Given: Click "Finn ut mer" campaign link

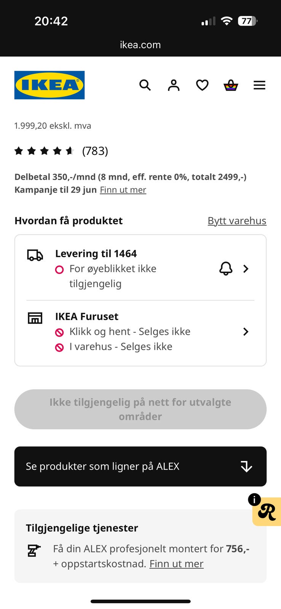Looking at the screenshot, I should click(123, 190).
